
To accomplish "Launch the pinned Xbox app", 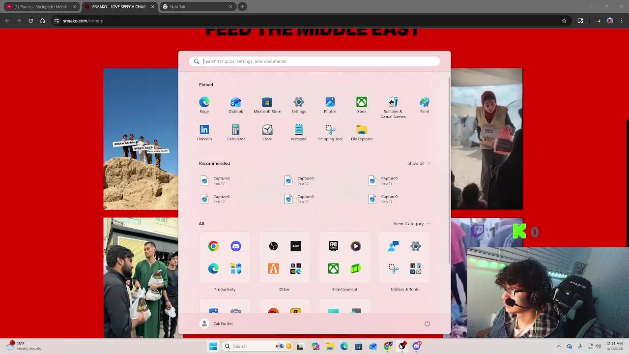I will [361, 105].
